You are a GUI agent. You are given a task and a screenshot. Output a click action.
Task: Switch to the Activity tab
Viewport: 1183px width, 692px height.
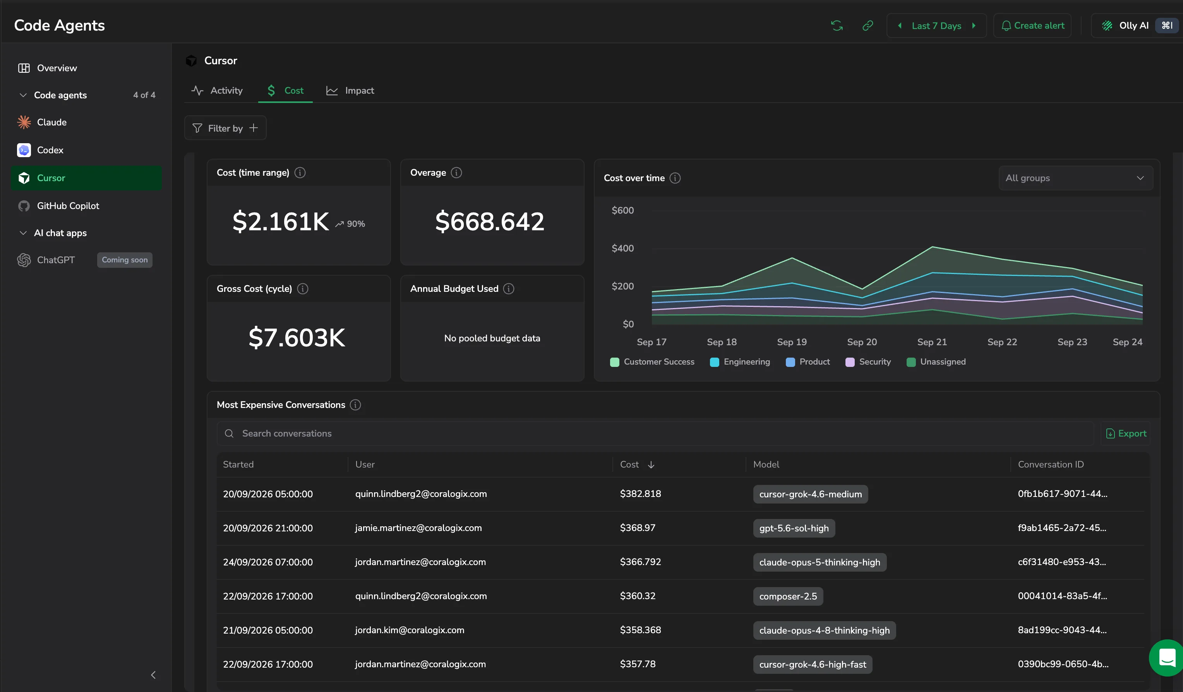pos(217,91)
